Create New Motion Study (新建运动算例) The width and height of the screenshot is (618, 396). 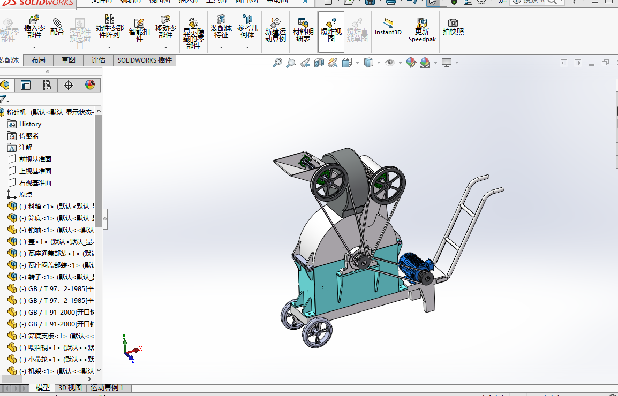tap(275, 30)
